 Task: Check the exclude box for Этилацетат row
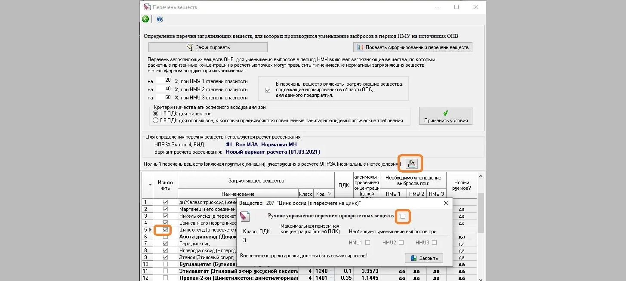coord(166,271)
